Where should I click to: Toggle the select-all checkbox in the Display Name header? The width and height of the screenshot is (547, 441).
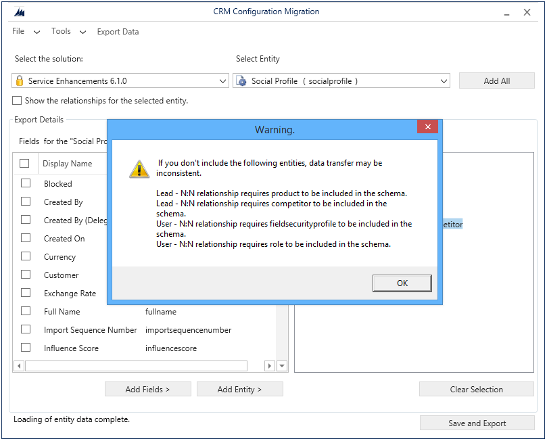point(25,163)
